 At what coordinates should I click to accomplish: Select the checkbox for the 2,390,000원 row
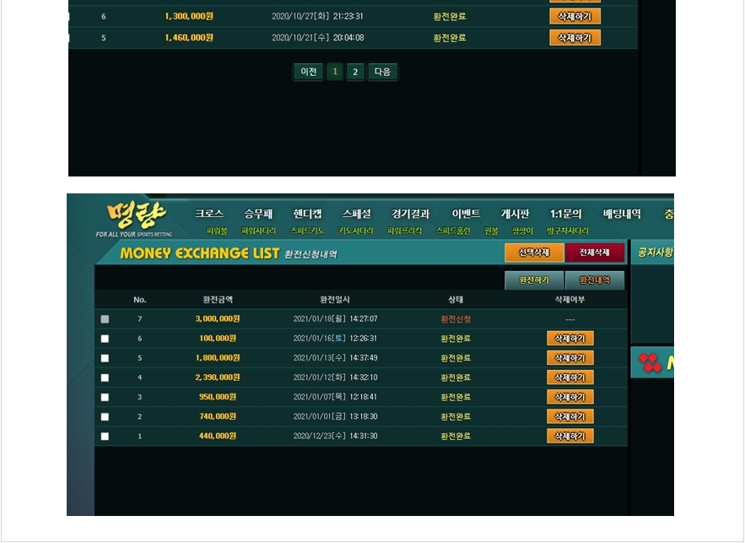click(x=105, y=377)
